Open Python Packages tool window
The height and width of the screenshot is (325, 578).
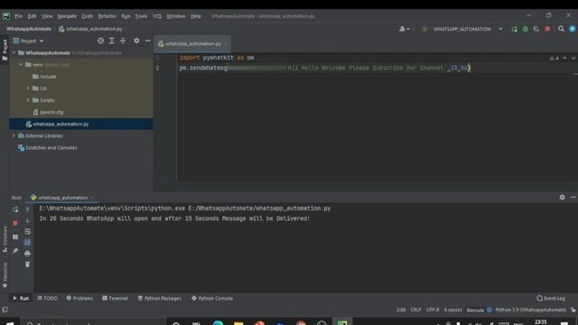click(x=159, y=299)
